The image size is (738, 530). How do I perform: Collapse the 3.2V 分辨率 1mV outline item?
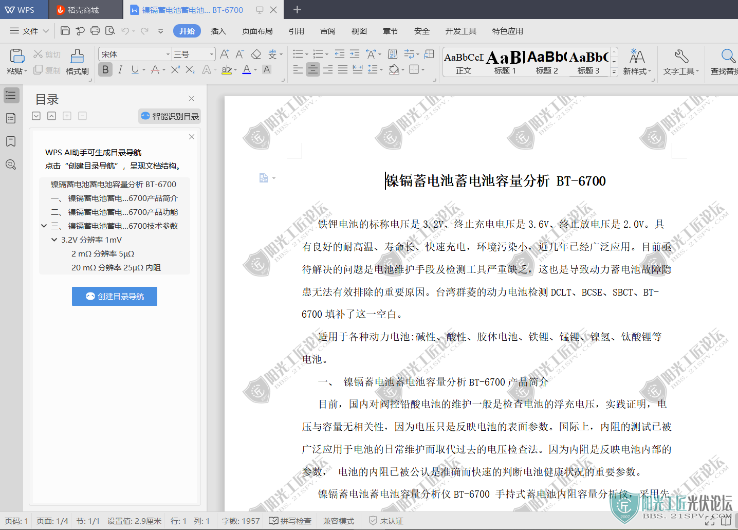click(54, 240)
